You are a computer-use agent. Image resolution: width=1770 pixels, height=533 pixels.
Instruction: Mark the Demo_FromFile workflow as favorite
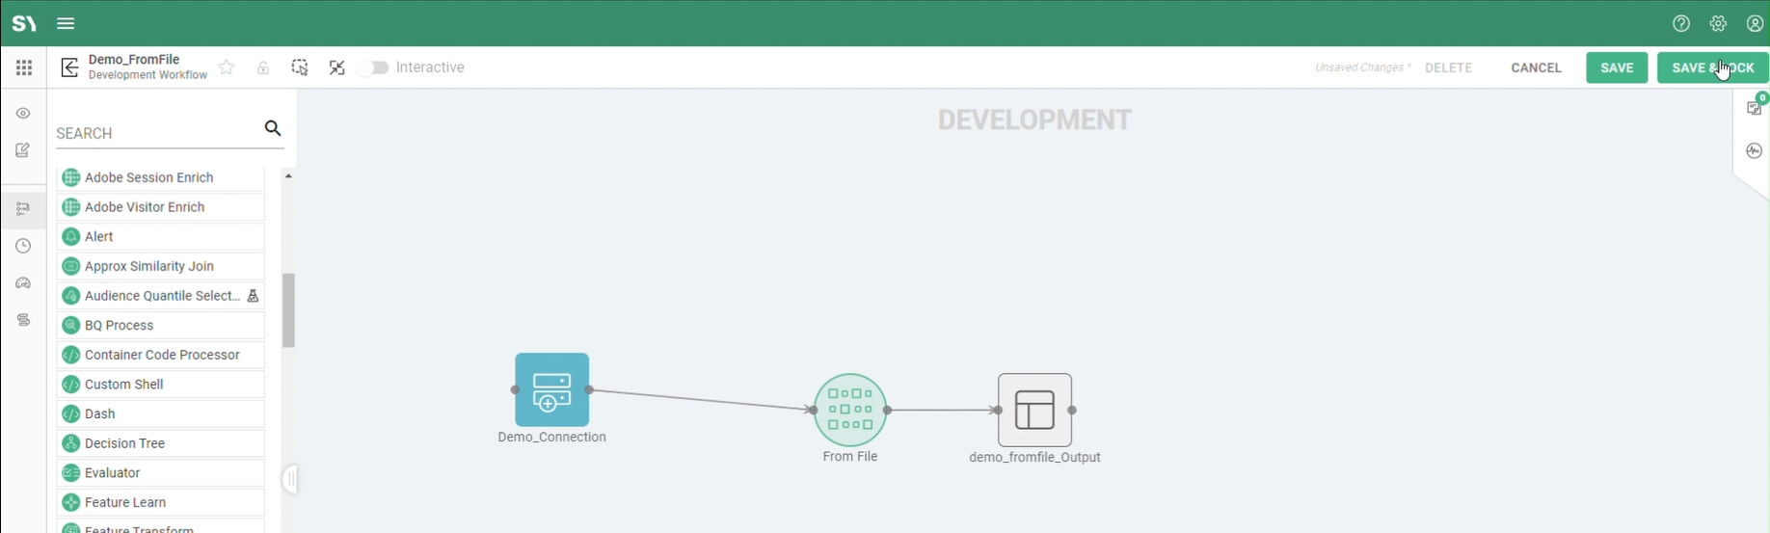tap(227, 67)
